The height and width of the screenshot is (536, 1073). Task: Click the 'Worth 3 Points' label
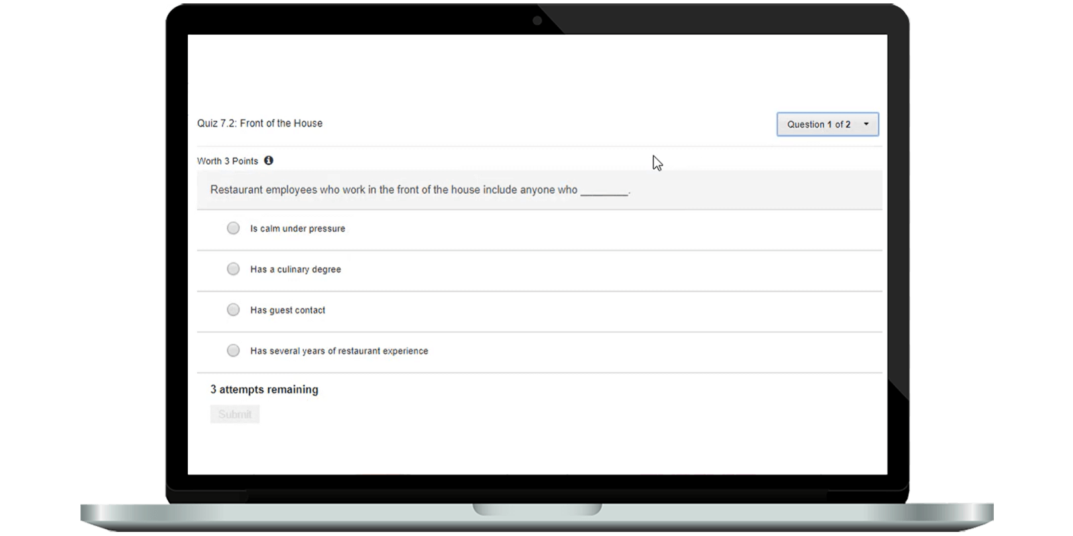click(227, 161)
